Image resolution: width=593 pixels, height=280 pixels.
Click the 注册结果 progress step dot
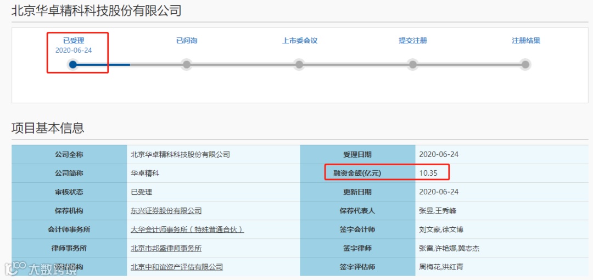(525, 65)
